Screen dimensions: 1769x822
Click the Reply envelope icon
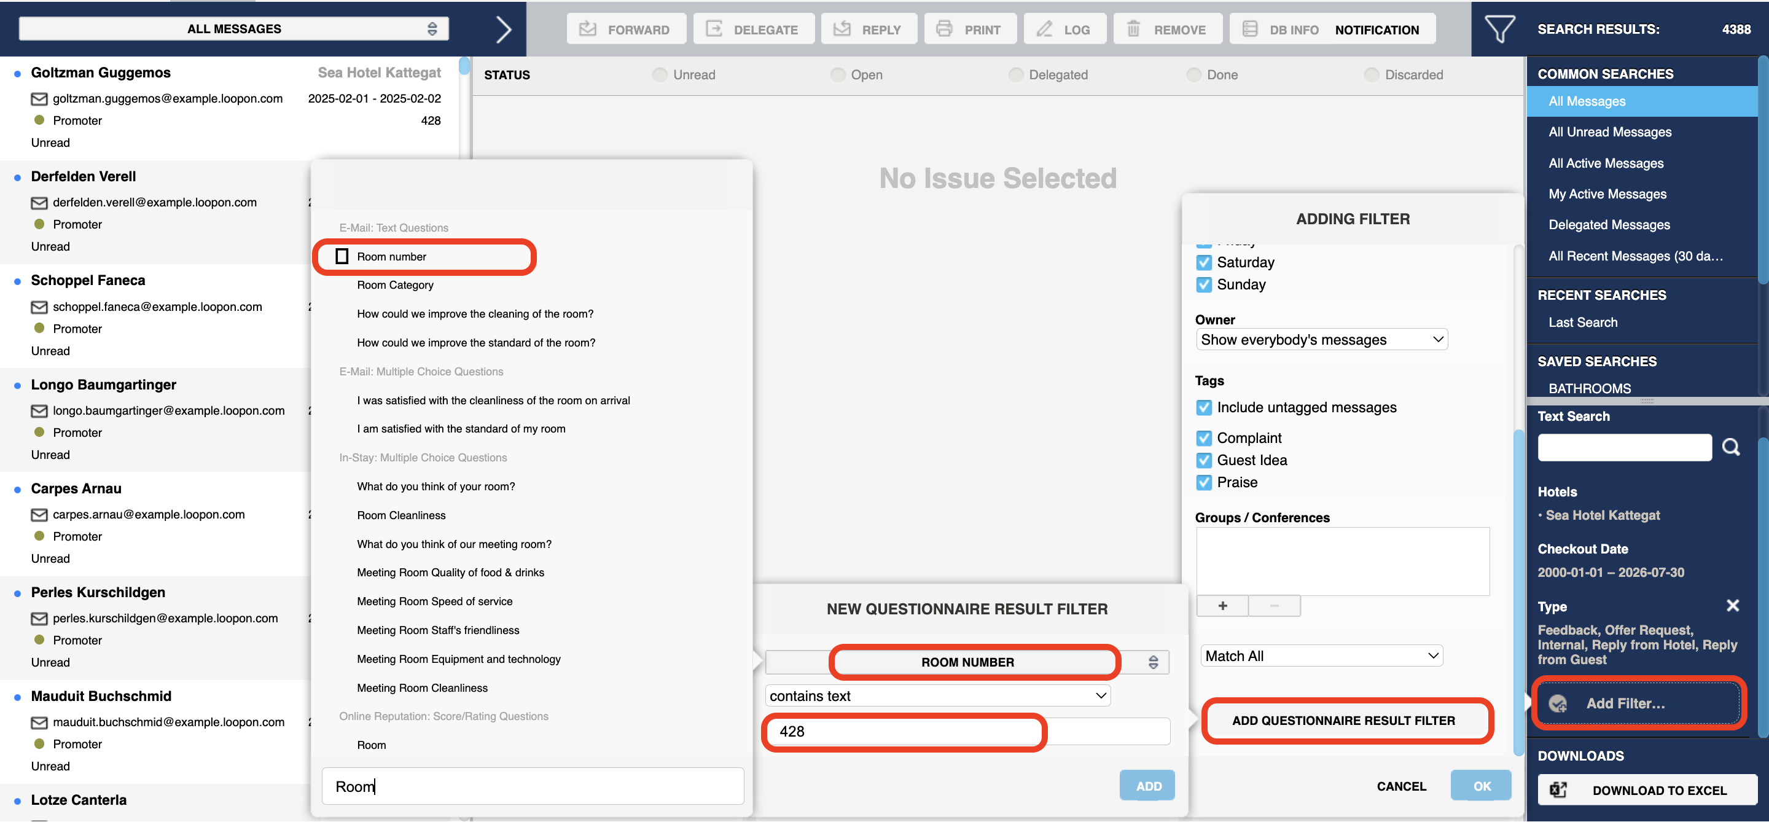842,29
